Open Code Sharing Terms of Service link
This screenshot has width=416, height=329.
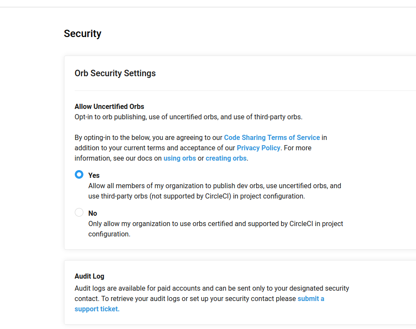[272, 138]
